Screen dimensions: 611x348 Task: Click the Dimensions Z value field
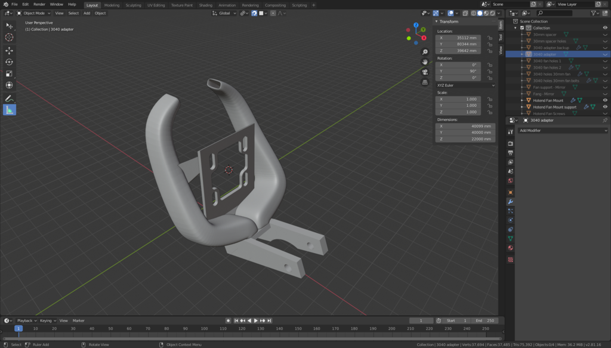point(465,139)
